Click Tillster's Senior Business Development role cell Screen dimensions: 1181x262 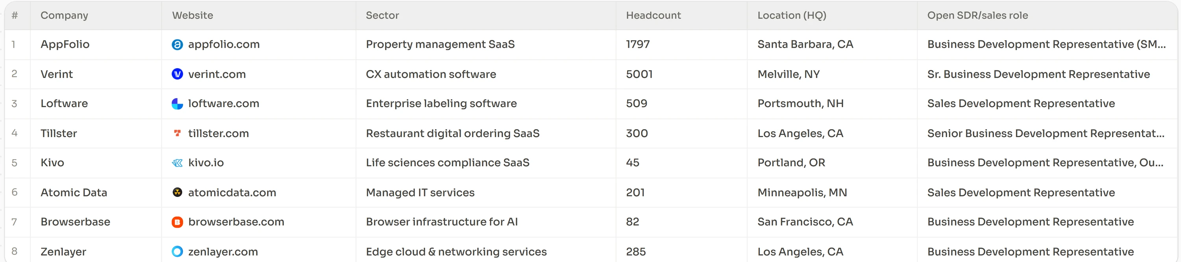point(1047,134)
